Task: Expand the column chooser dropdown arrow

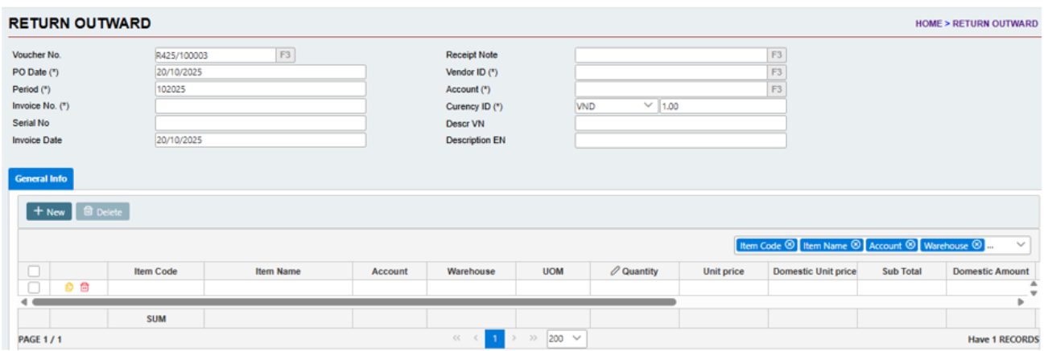Action: coord(1021,245)
